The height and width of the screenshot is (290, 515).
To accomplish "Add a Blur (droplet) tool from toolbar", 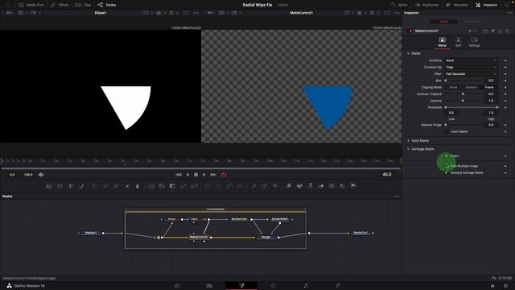I will pyautogui.click(x=138, y=186).
